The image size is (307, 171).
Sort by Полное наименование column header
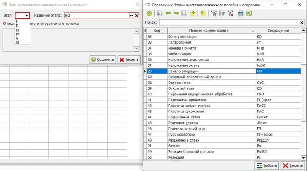point(211,31)
